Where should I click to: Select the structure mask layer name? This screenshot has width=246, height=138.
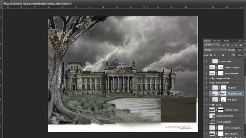coord(231,73)
